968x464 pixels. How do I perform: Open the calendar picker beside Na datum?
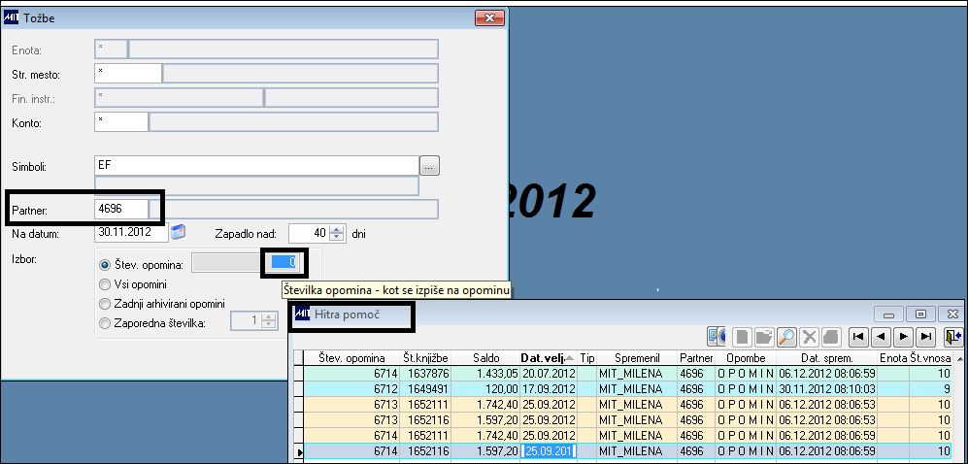pyautogui.click(x=178, y=232)
